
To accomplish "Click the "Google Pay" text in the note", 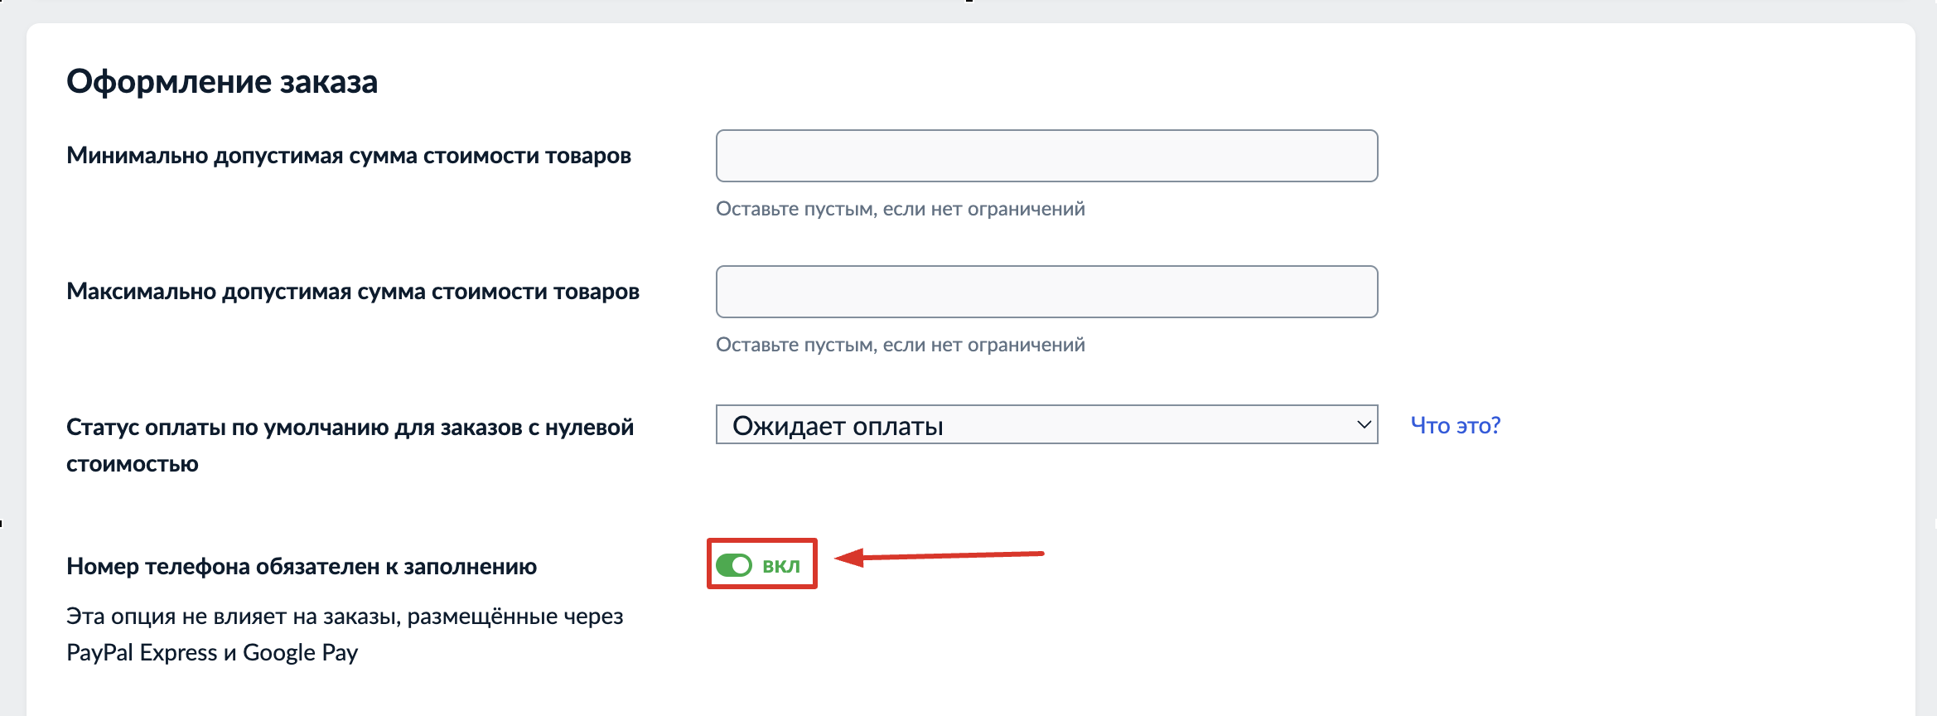I will tap(300, 653).
